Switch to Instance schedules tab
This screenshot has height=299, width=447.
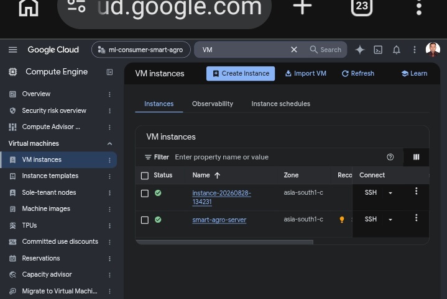281,104
